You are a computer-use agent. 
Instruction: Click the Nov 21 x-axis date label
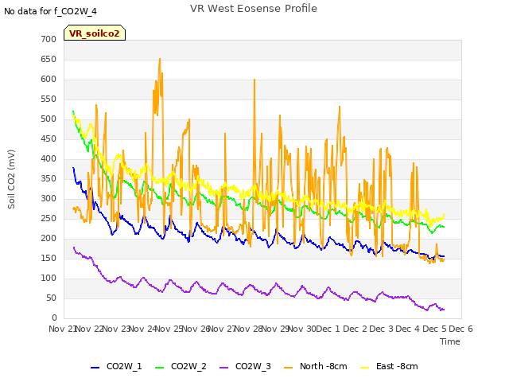pos(62,329)
